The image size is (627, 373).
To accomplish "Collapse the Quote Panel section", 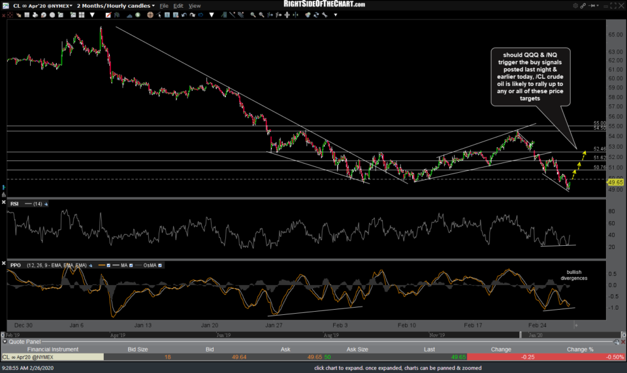I will pyautogui.click(x=6, y=341).
